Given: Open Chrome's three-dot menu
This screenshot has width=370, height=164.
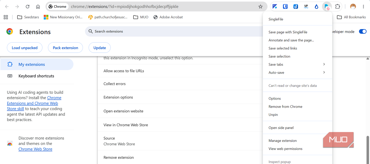Looking at the screenshot, I should coord(363,7).
